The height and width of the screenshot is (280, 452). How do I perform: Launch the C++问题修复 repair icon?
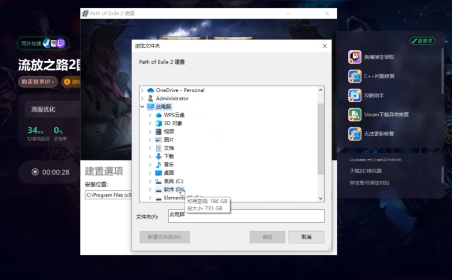[354, 76]
